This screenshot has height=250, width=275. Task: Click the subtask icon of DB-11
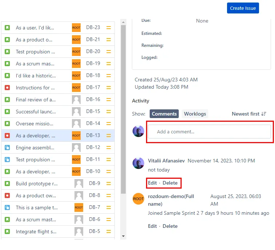click(x=7, y=160)
